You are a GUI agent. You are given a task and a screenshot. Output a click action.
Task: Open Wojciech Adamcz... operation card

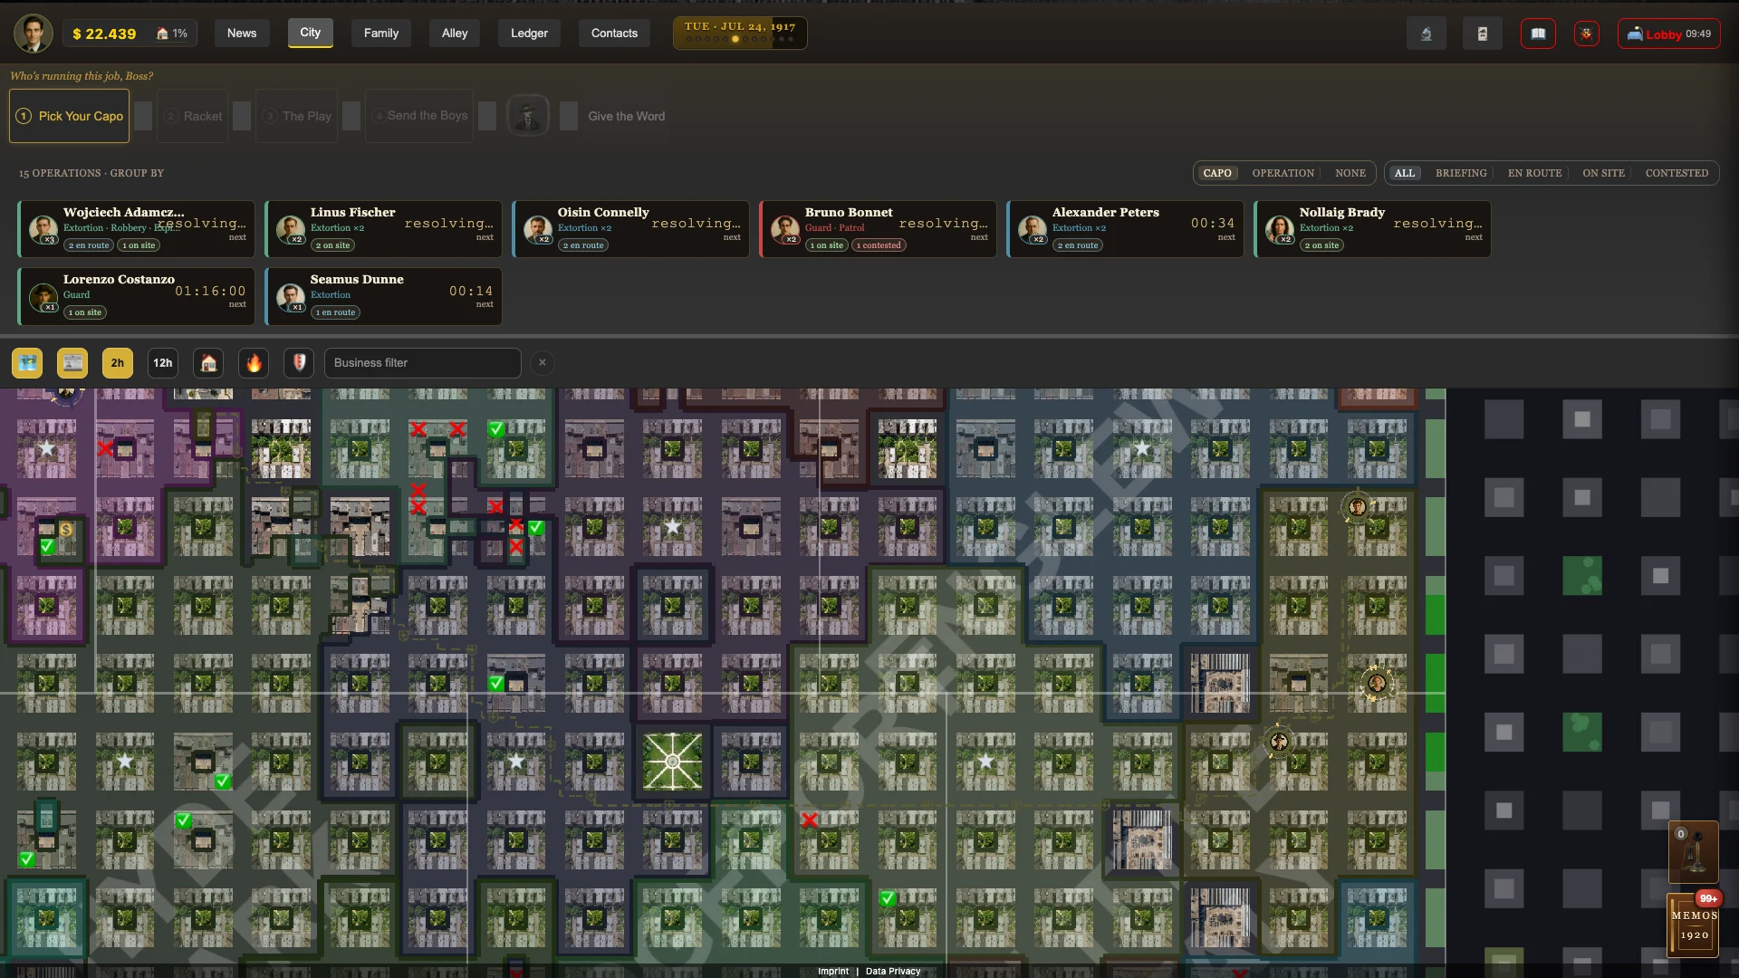[x=136, y=229]
